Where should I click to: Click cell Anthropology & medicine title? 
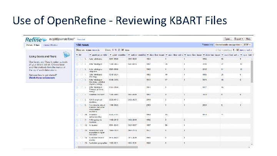coord(95,121)
